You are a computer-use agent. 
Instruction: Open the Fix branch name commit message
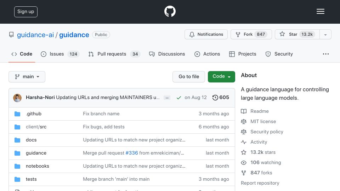[x=101, y=114]
